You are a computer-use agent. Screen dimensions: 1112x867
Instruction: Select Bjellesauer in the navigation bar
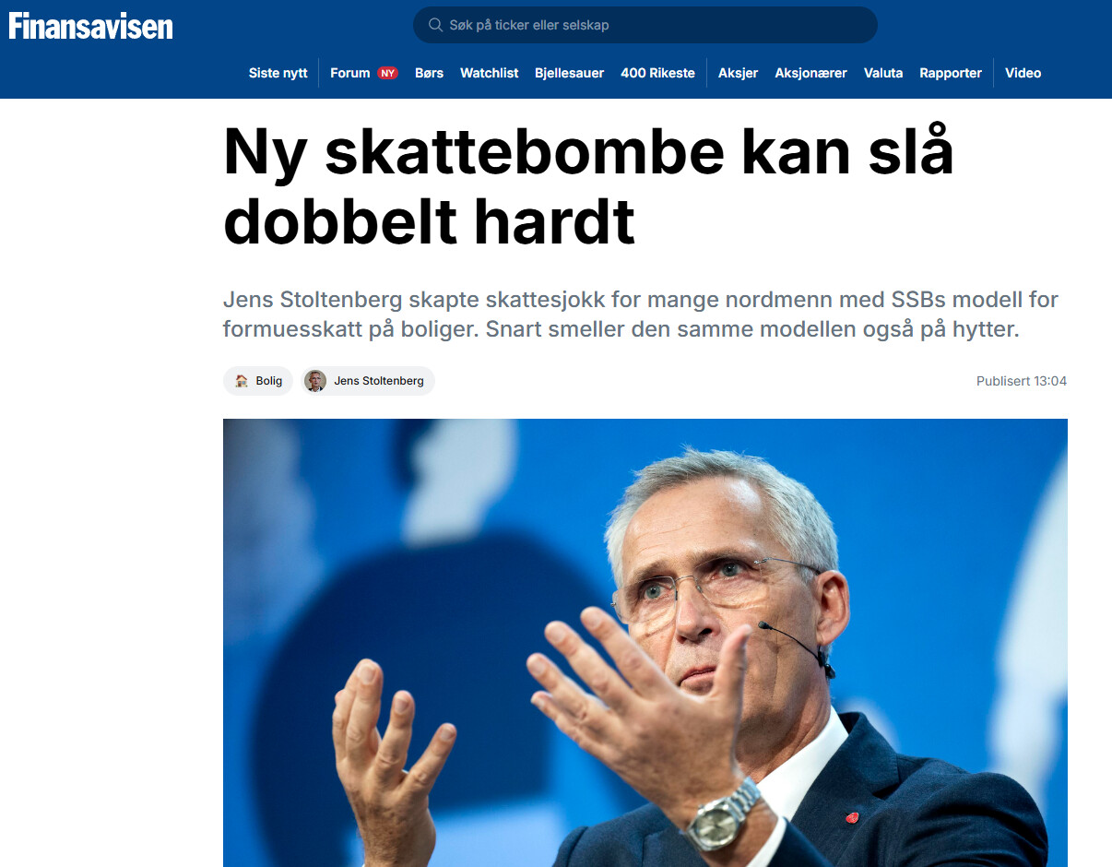tap(569, 73)
